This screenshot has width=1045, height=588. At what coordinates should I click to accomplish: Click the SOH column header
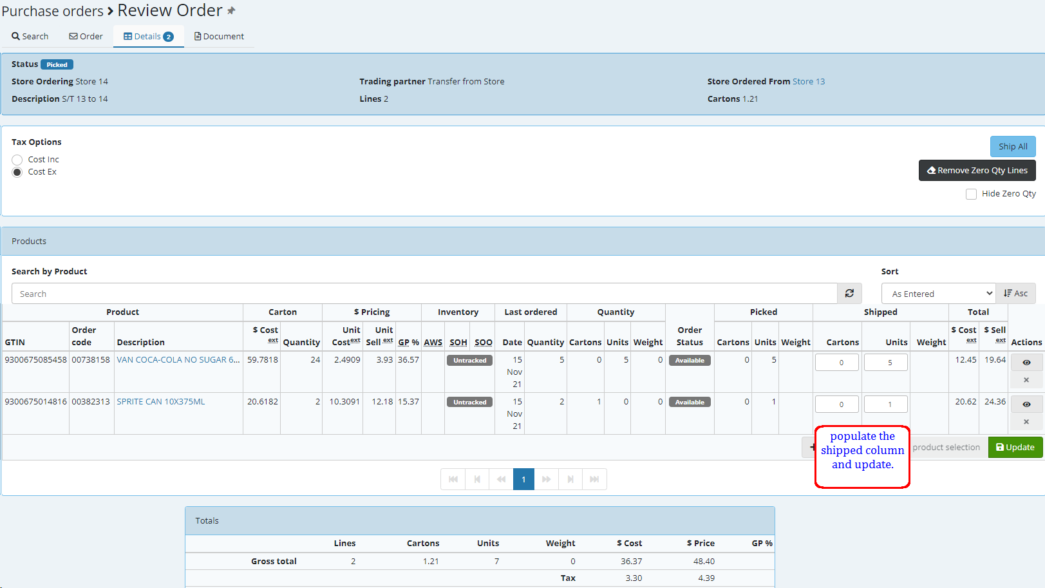pos(458,342)
